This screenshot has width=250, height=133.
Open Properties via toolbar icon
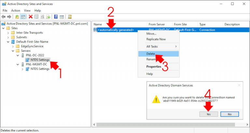[x=36, y=17]
